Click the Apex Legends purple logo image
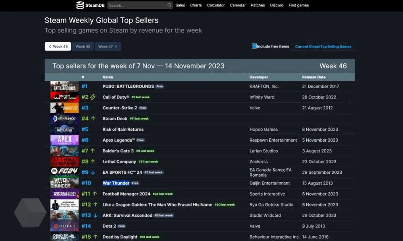 click(64, 140)
